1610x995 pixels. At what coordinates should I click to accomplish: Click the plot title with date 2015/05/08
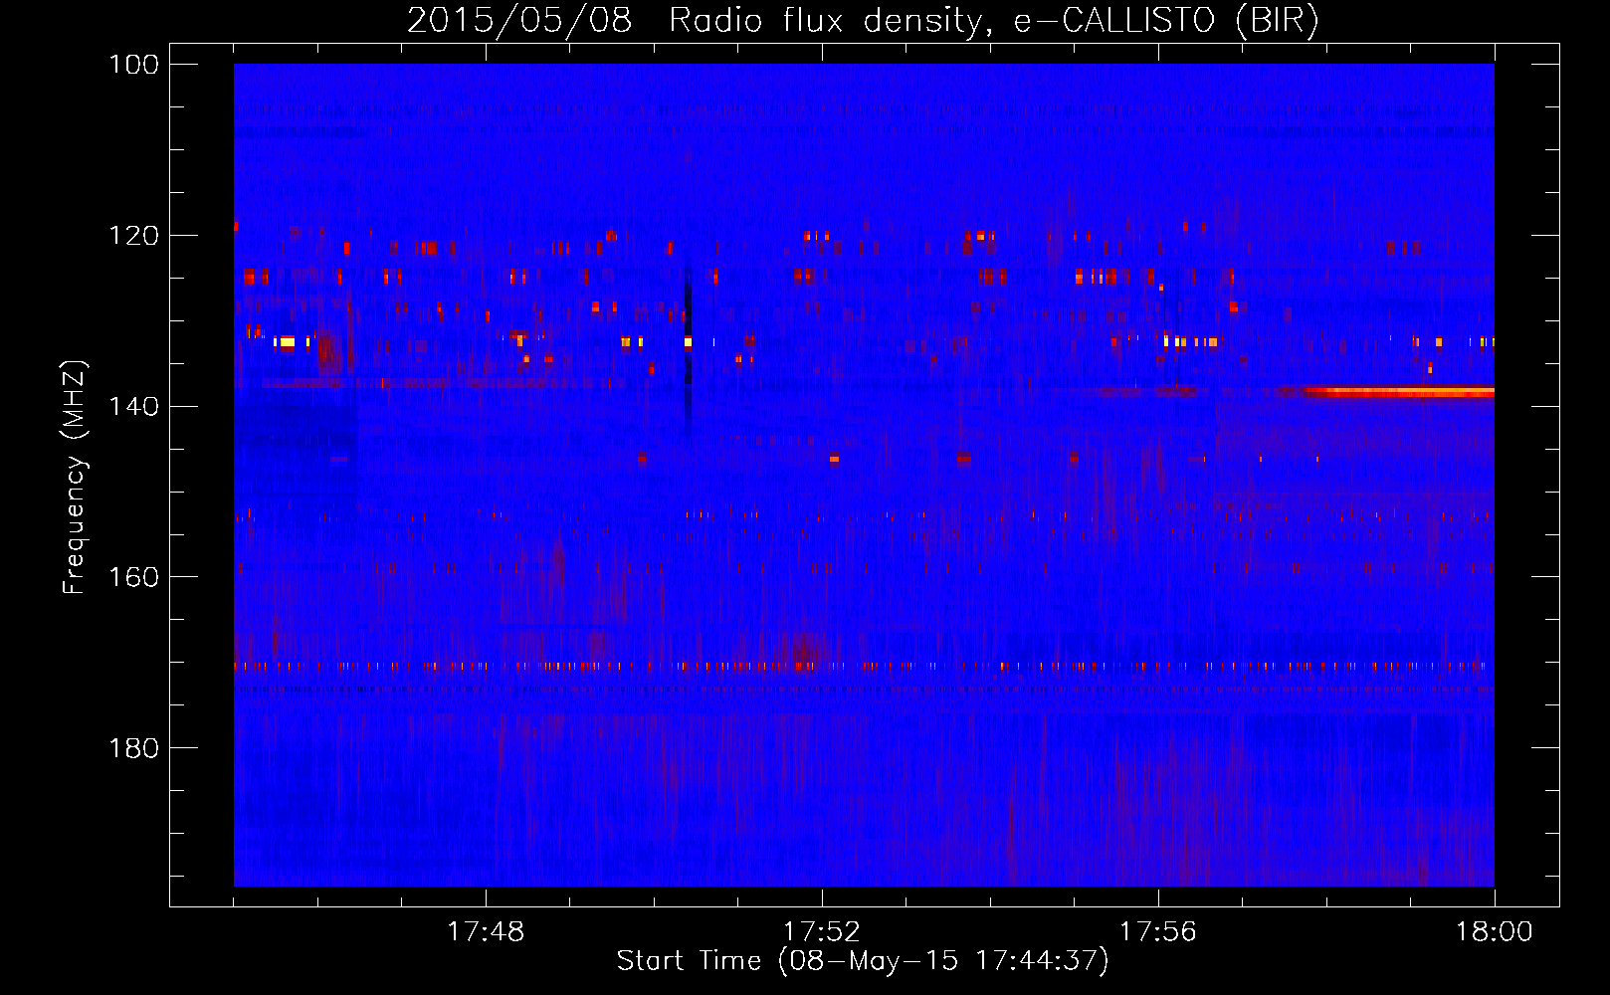point(863,21)
